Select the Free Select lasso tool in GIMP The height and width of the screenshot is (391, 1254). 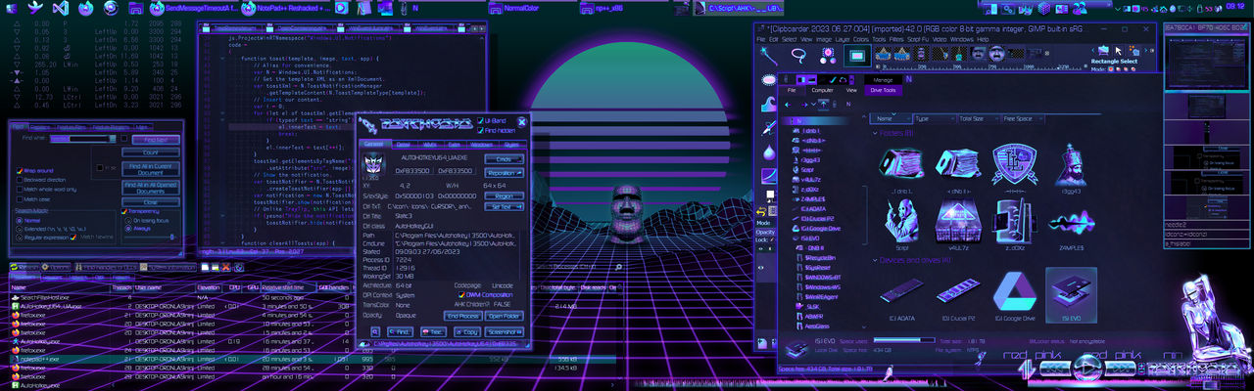[800, 54]
